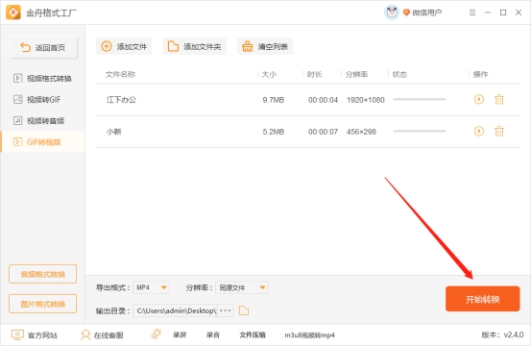532x346 pixels.
Task: Select the GIF转视频 sidebar item
Action: (43, 142)
